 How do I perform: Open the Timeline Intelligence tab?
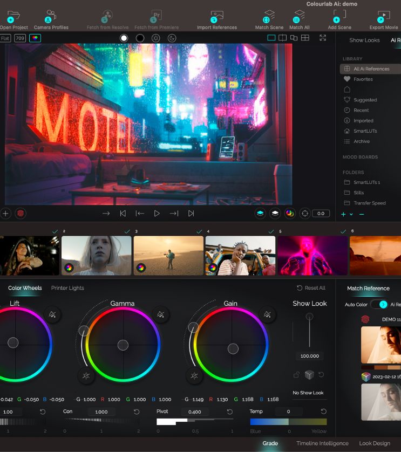click(x=322, y=443)
